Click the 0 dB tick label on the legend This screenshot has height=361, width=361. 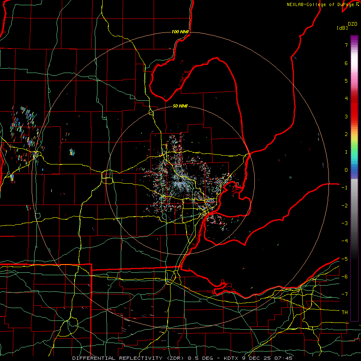346,170
